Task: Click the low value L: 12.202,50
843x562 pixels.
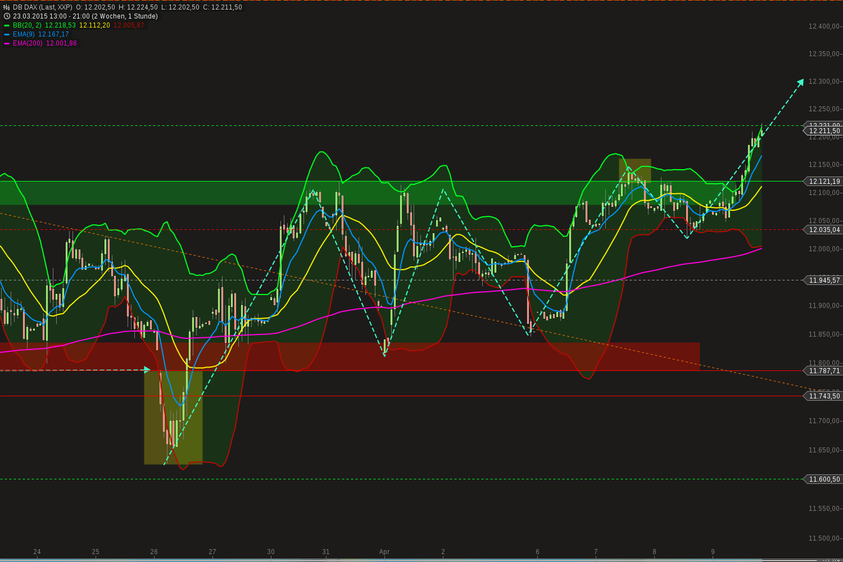Action: pyautogui.click(x=180, y=7)
